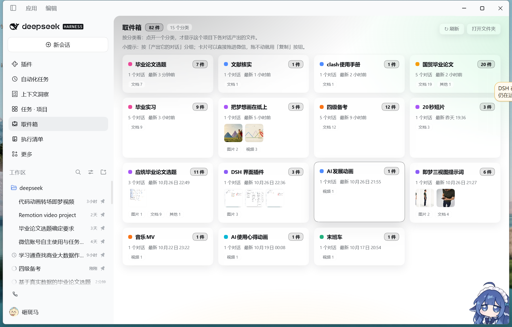
Task: Click first screenshot thumbnail in DSH 界面插件
Action: point(233,198)
